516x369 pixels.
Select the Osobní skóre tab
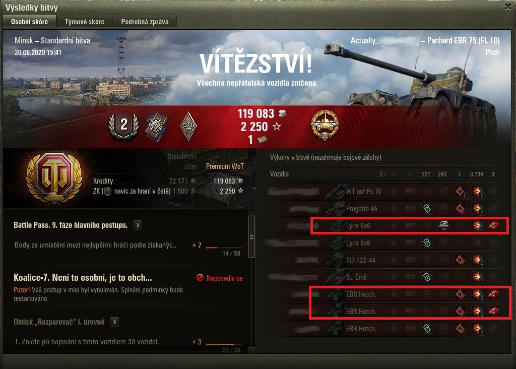(x=29, y=21)
